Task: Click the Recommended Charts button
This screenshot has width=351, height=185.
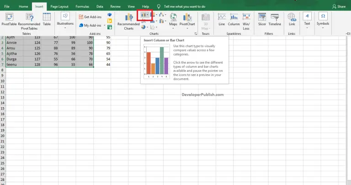Action: point(129,21)
